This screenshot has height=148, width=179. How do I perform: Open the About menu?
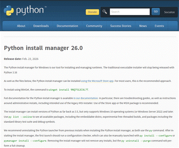(x=21, y=26)
